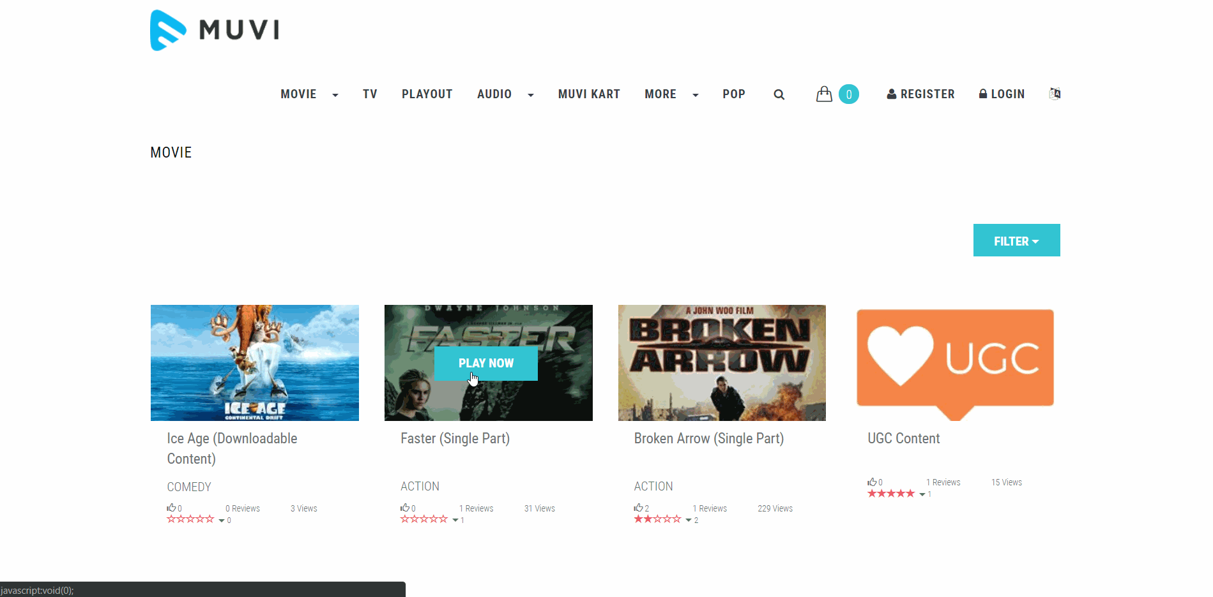
Task: Open Faster (Single Part) title
Action: [x=455, y=439]
